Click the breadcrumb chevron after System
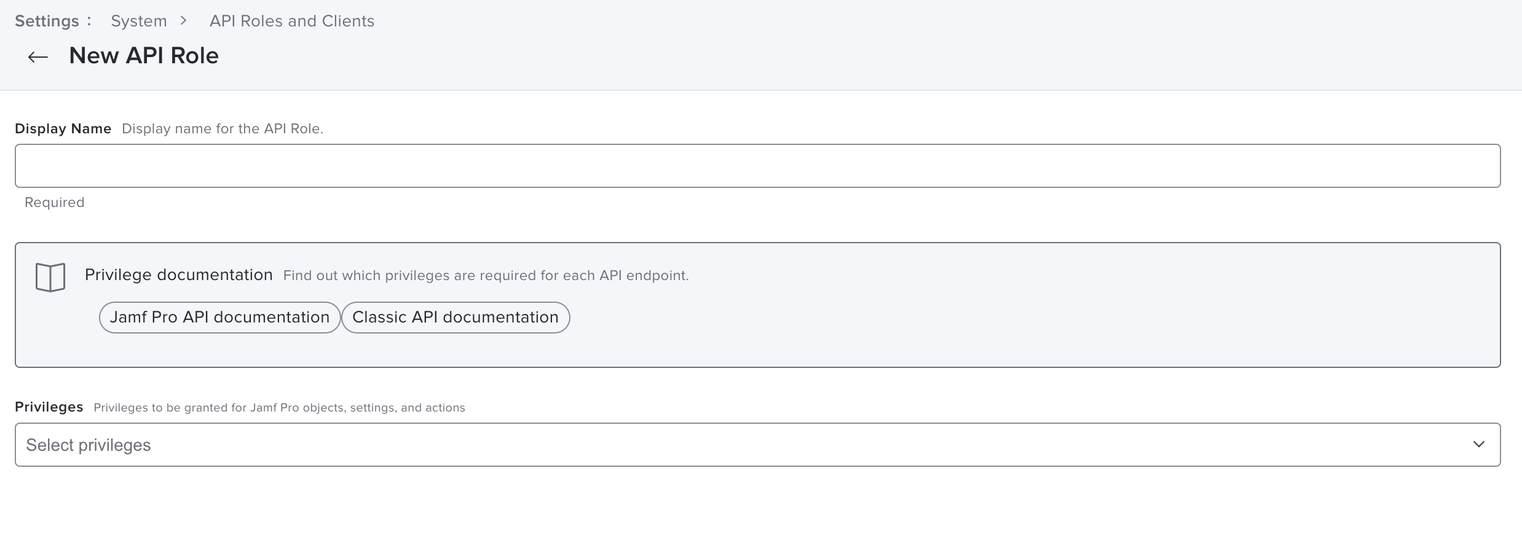The image size is (1522, 554). 183,21
